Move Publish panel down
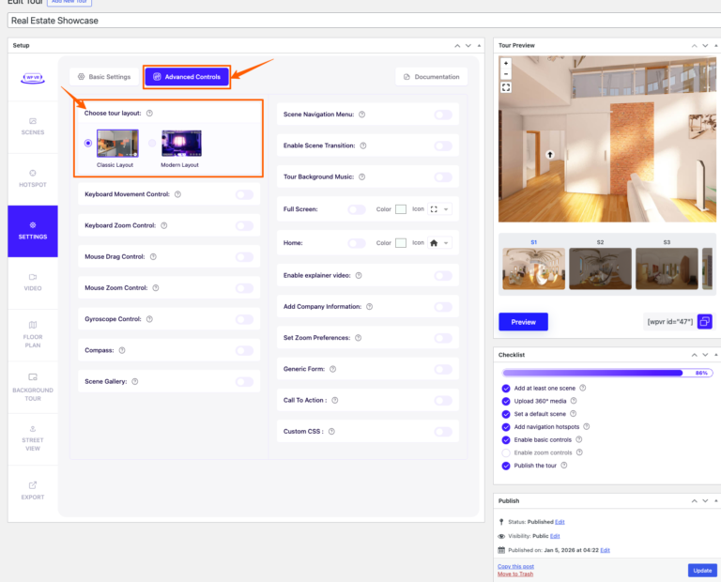 705,501
